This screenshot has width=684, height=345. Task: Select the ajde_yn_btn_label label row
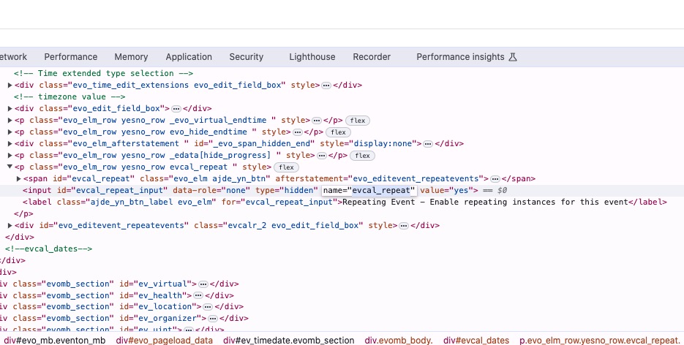pos(345,202)
